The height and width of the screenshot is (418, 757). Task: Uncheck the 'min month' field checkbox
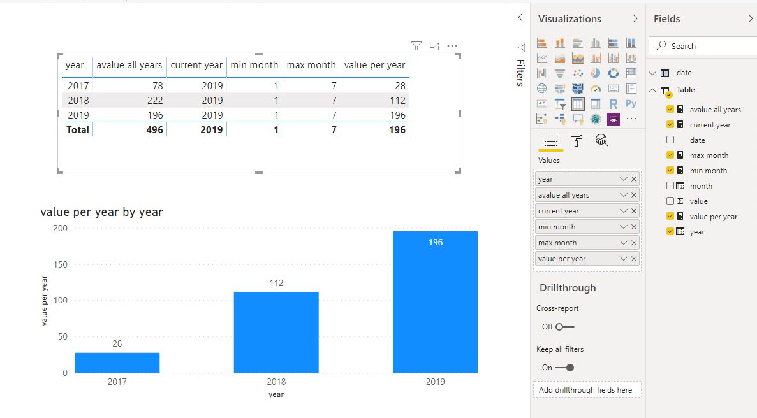(670, 170)
